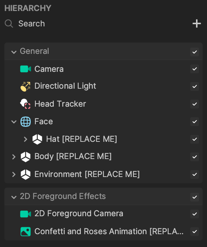Uncheck visibility of Directional Light
This screenshot has height=247, width=207.
coord(195,86)
